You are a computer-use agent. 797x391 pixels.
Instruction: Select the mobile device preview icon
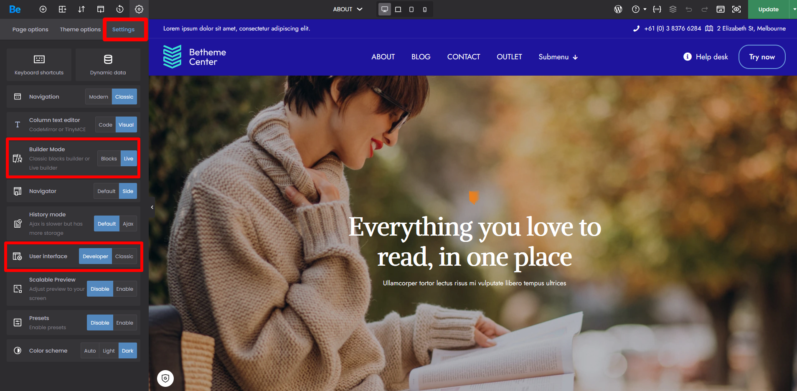[x=425, y=9]
